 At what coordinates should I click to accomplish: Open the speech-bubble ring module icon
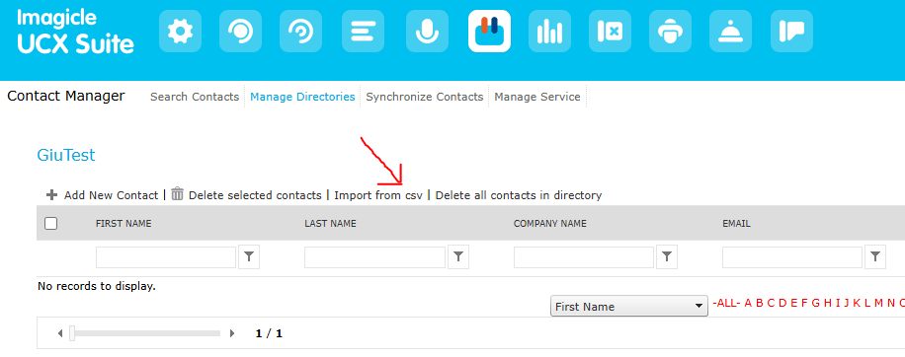click(241, 32)
